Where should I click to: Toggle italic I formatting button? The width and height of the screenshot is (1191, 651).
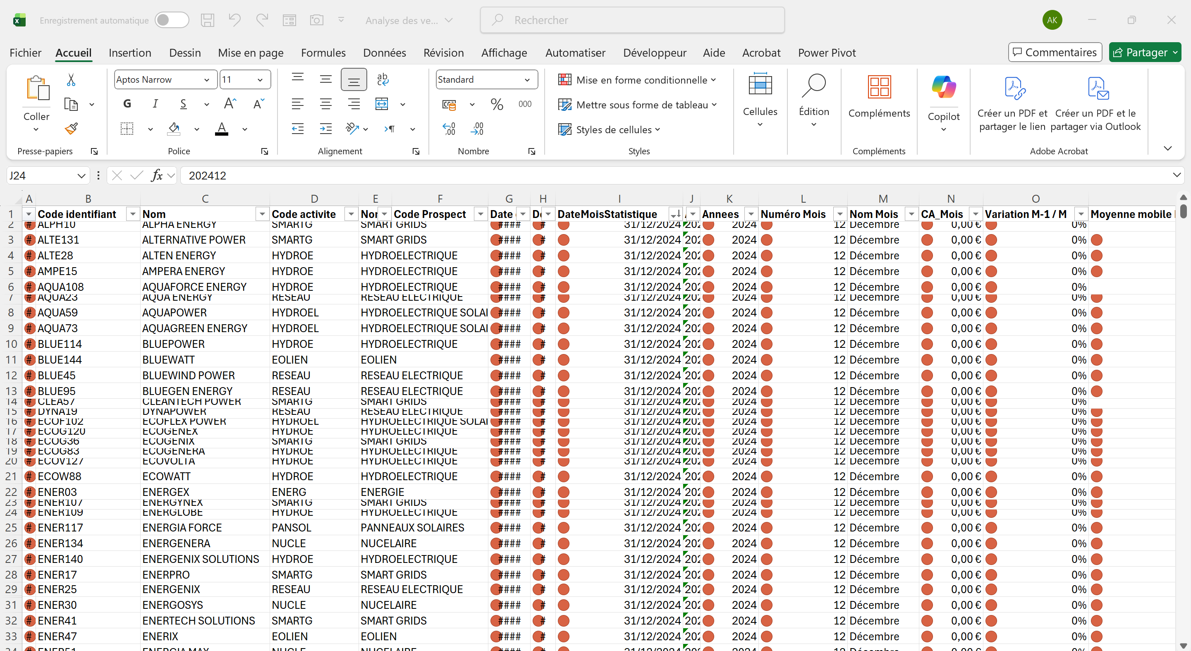[155, 104]
